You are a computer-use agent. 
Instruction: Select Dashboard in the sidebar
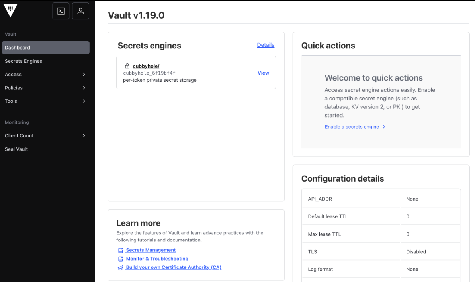[x=46, y=48]
